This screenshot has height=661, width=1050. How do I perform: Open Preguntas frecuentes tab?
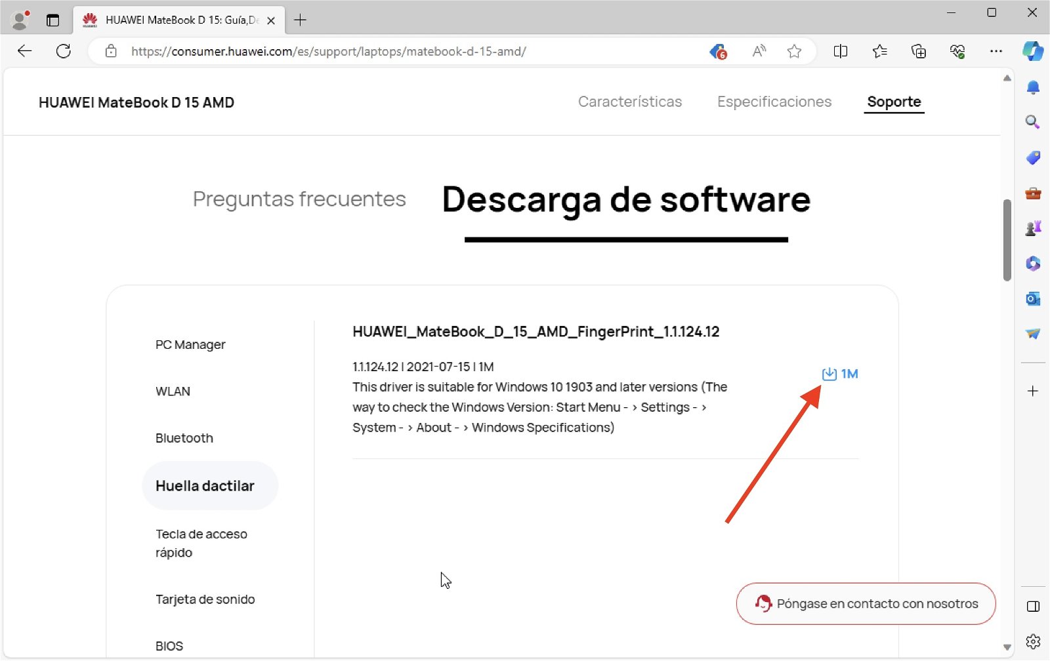299,199
